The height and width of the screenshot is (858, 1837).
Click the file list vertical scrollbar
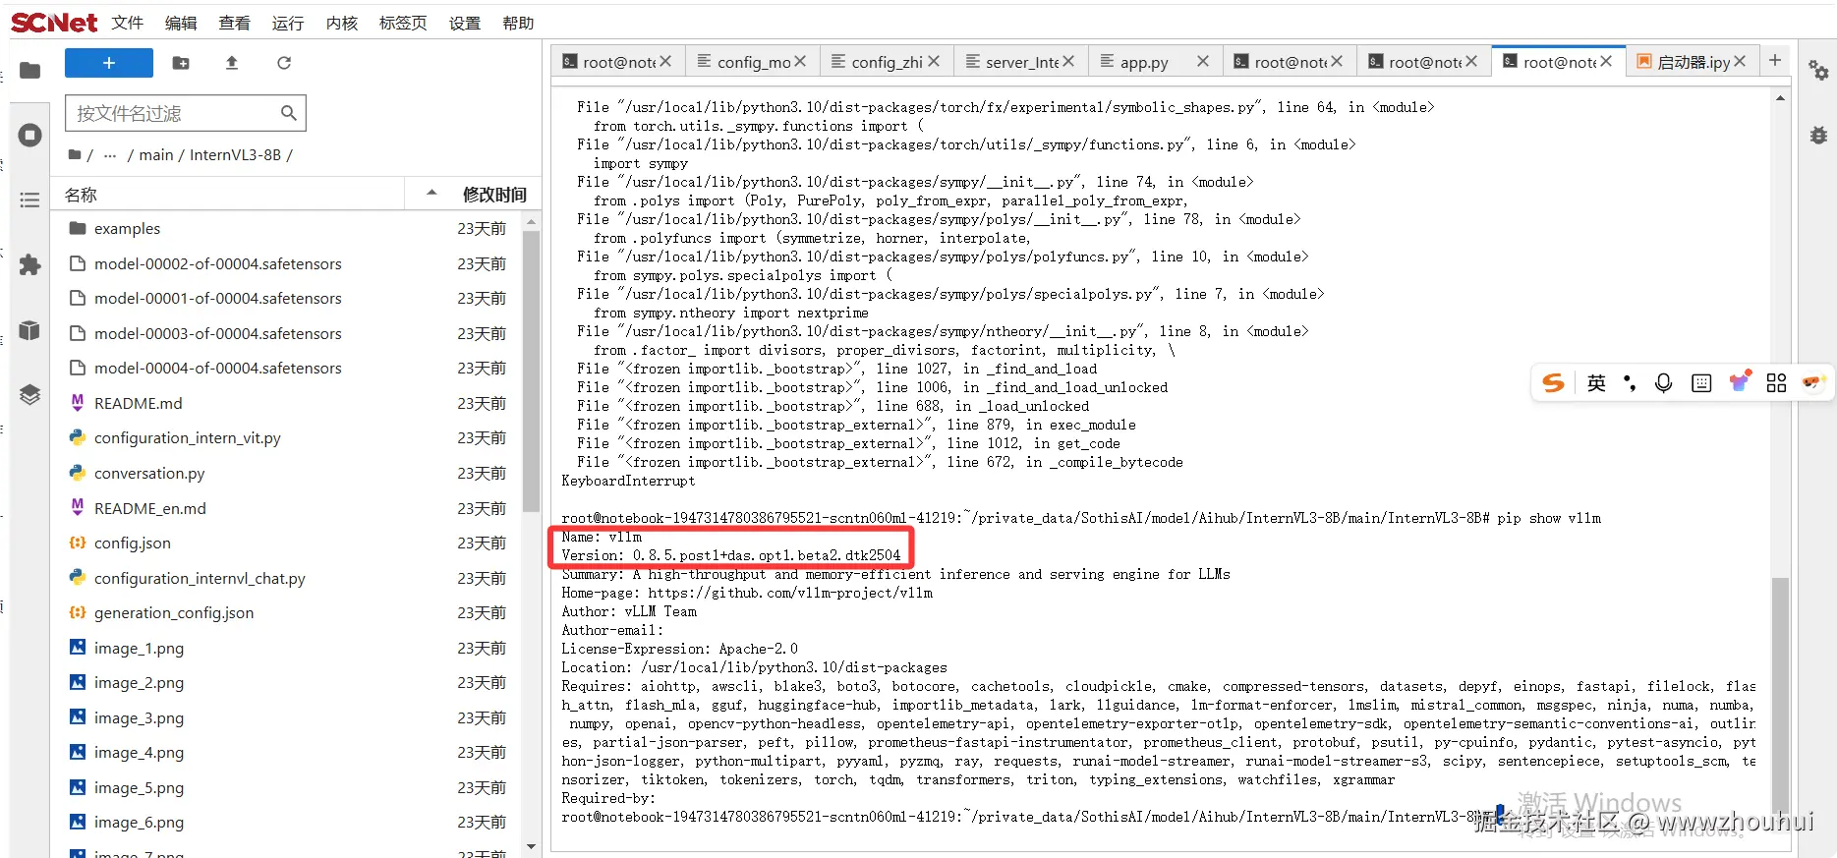coord(531,372)
